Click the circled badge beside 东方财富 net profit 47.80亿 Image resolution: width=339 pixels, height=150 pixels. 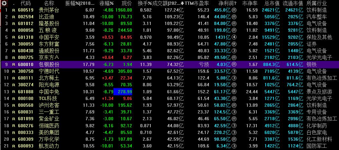pyautogui.click(x=234, y=44)
